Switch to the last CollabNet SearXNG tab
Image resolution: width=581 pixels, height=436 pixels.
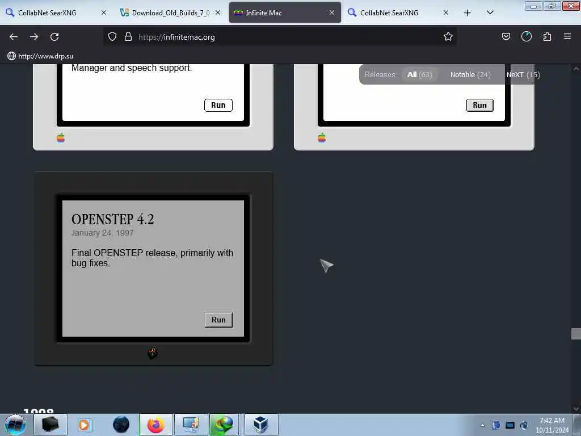click(399, 12)
